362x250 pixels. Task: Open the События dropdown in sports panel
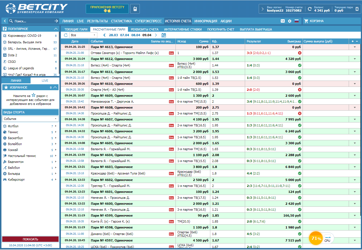click(x=30, y=119)
